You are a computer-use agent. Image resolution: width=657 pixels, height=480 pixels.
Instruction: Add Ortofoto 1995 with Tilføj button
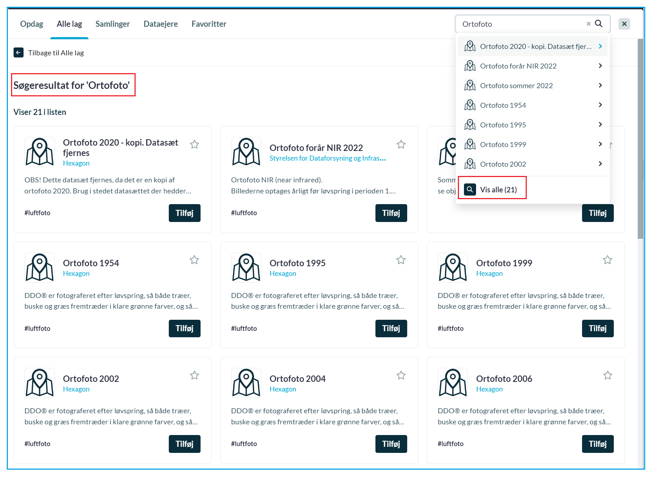pos(391,328)
